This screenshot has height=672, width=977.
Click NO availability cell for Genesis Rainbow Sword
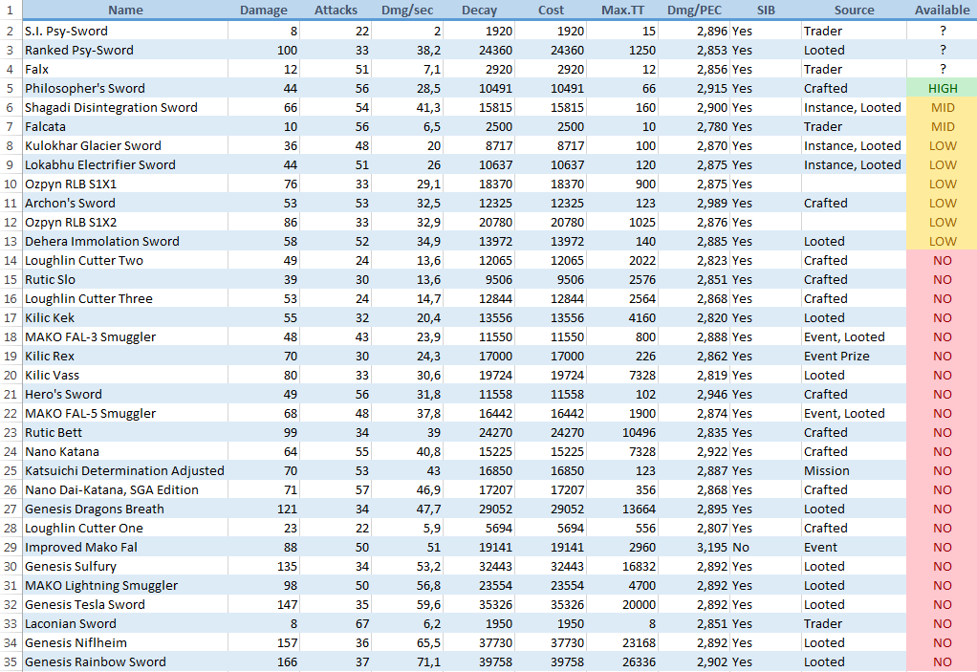(942, 661)
